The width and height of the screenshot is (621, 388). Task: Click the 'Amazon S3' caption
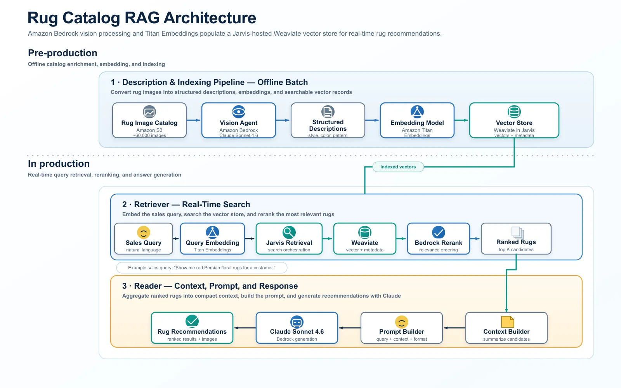tap(149, 130)
